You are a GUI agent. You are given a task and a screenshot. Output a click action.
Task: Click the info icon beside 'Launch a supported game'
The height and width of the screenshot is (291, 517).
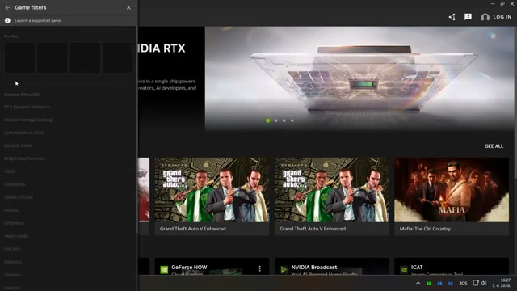click(x=7, y=20)
